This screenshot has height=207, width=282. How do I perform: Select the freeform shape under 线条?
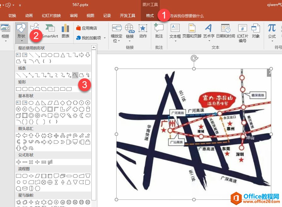82,75
